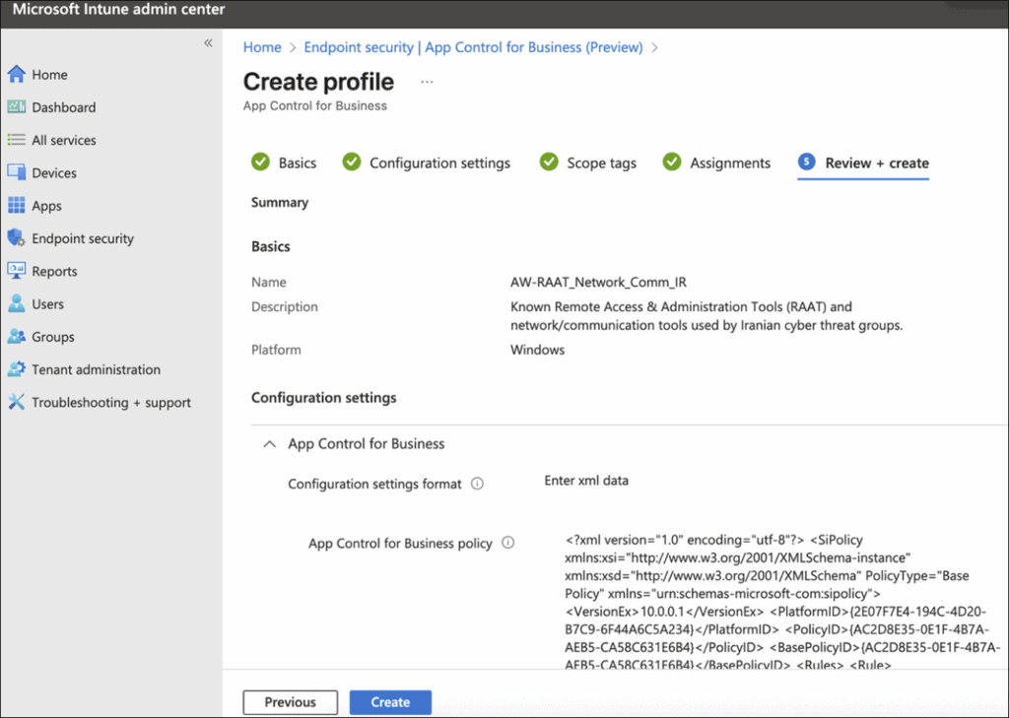Click the Description field label
The image size is (1009, 718).
(285, 307)
